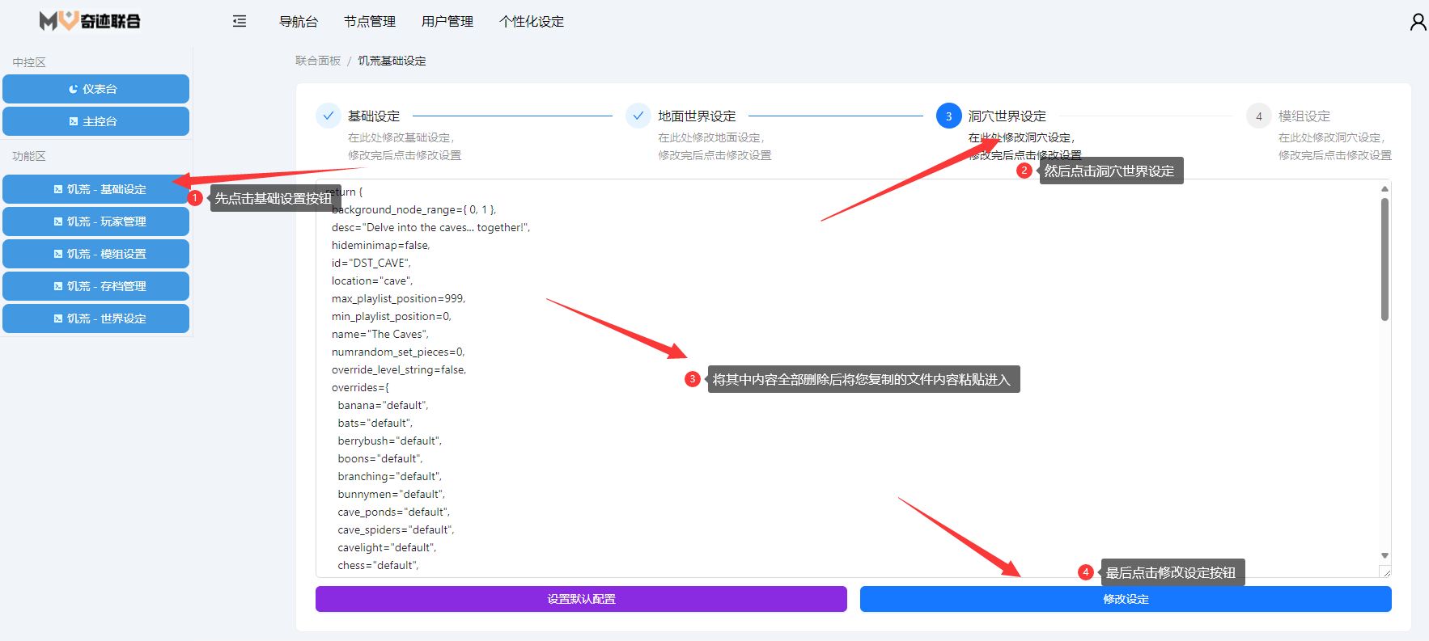Switch to the 模组设定 step title

pyautogui.click(x=1304, y=116)
